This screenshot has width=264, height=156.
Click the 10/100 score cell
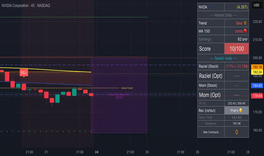(x=237, y=49)
